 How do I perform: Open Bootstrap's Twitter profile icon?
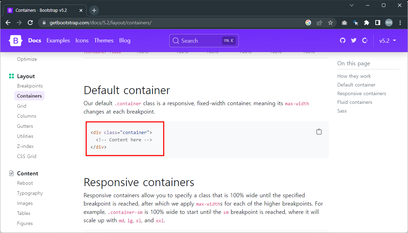pyautogui.click(x=353, y=41)
